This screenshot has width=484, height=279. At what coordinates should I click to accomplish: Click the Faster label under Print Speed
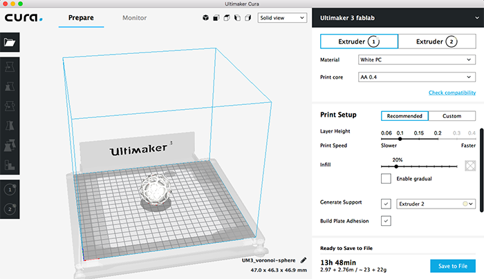point(468,146)
